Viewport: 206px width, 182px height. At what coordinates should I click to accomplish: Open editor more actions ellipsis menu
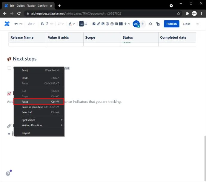tap(197, 24)
